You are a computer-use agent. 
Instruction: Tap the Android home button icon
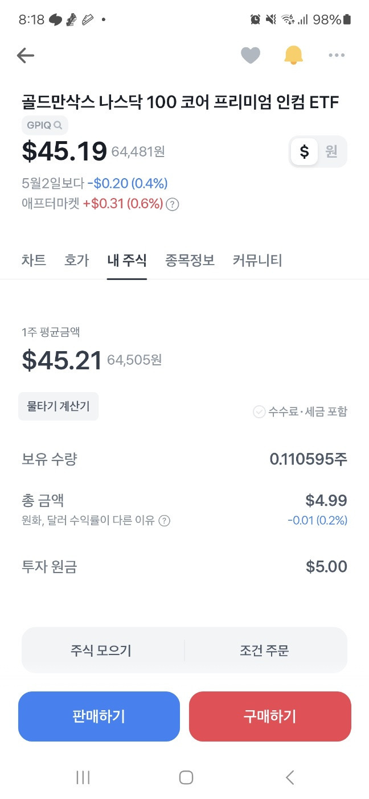tap(184, 777)
